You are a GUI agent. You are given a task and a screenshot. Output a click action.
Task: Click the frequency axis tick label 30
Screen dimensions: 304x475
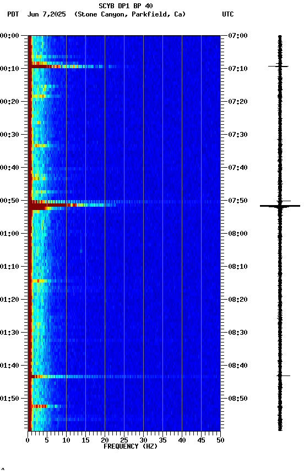(x=143, y=440)
